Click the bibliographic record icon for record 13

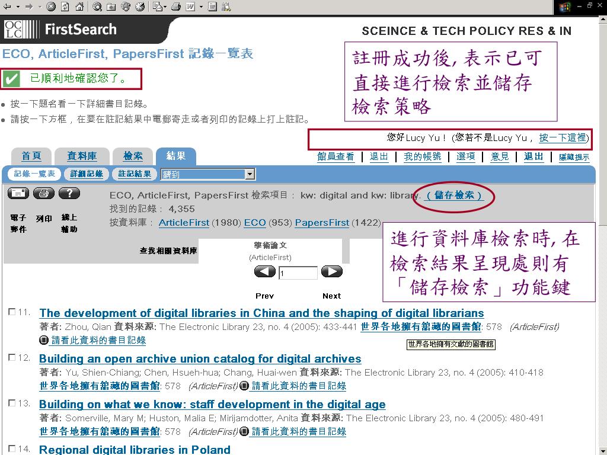(244, 431)
